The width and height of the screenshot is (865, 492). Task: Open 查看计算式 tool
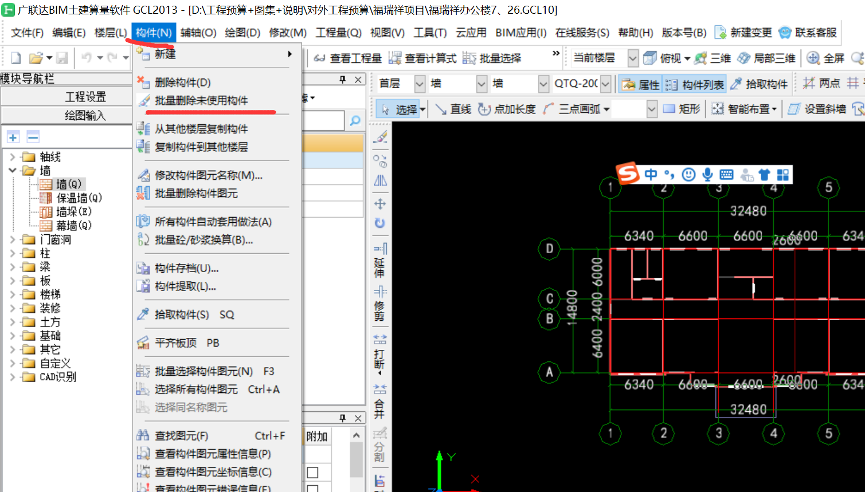422,58
